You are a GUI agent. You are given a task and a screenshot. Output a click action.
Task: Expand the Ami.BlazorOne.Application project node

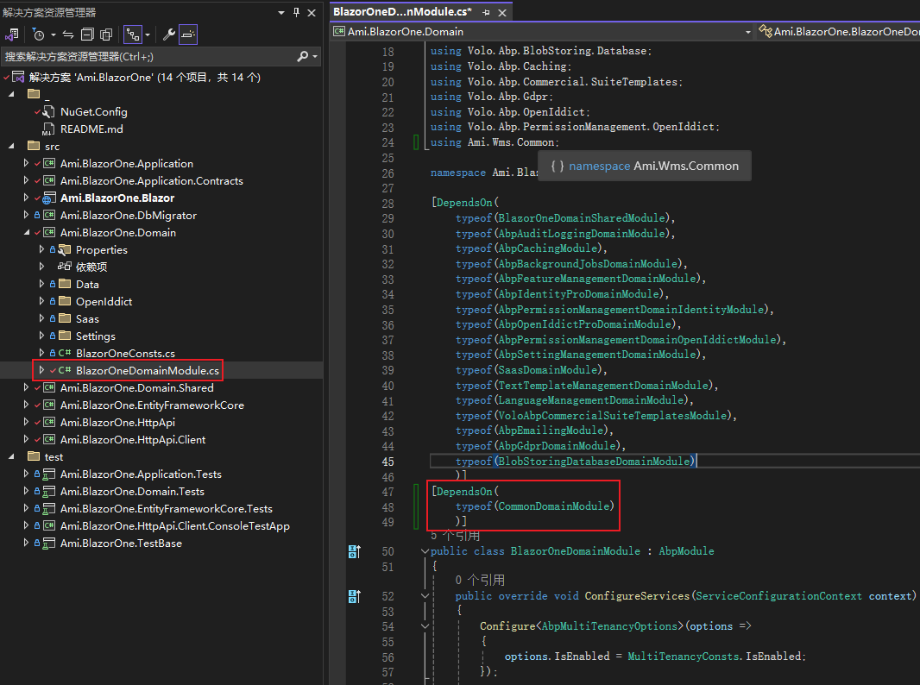[x=26, y=164]
